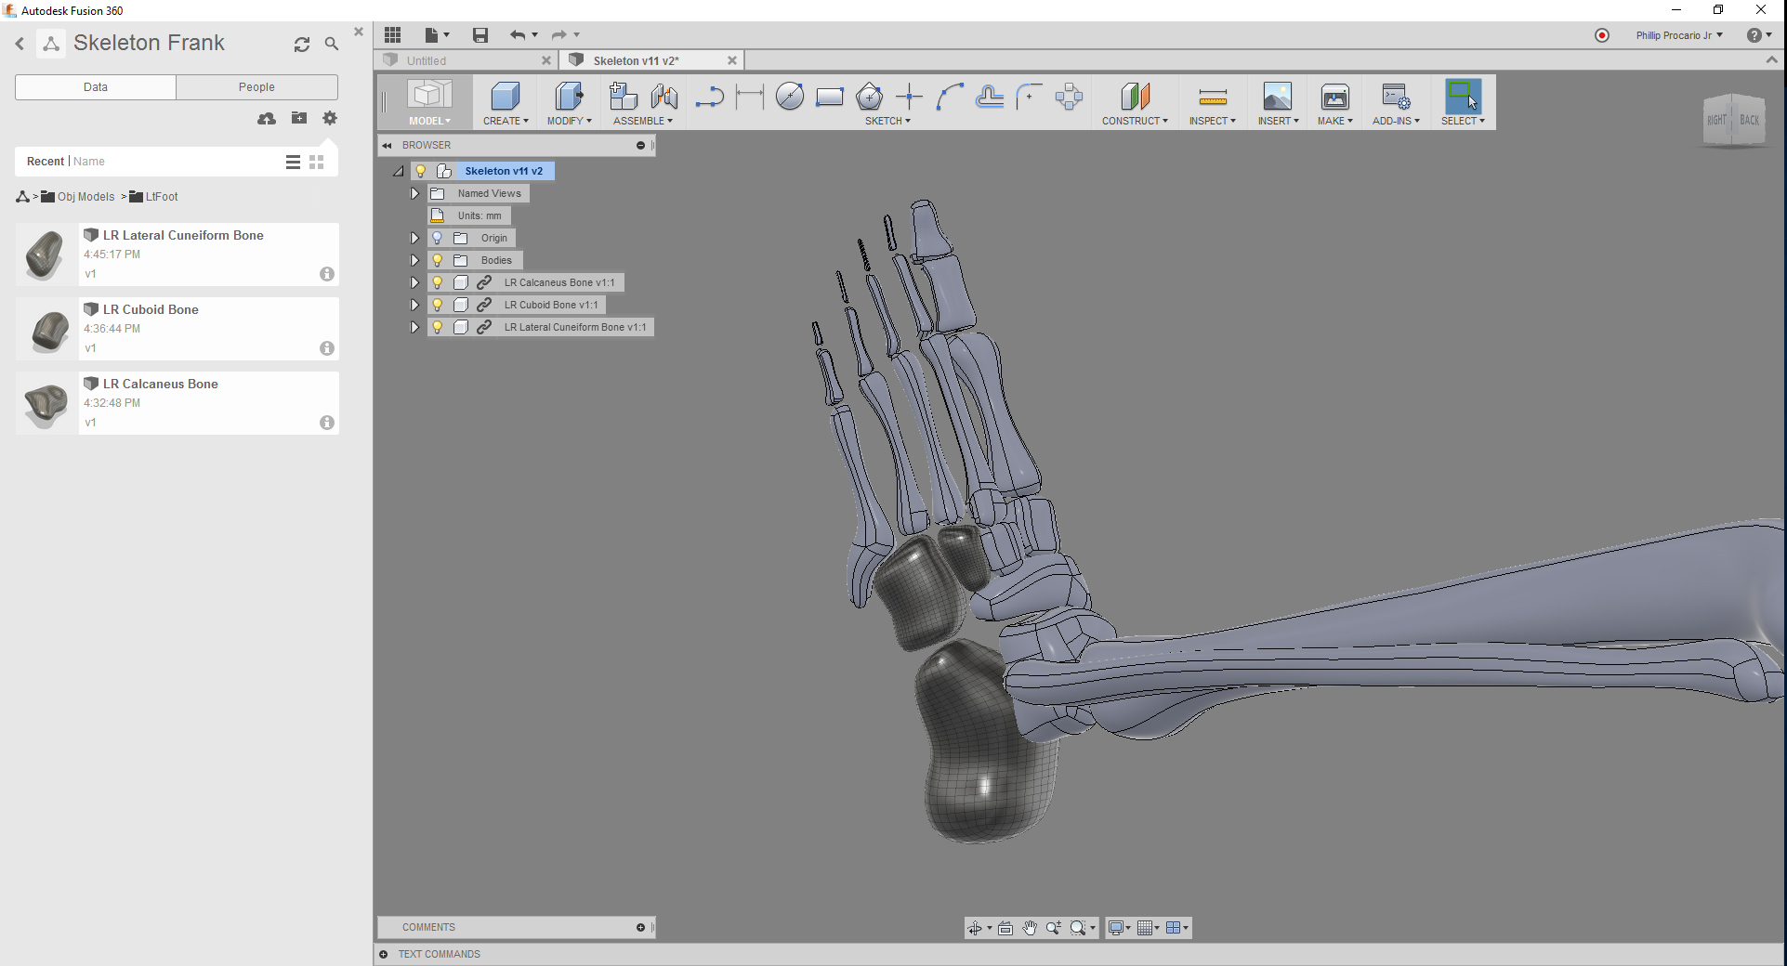The image size is (1787, 966).
Task: Click the Assemble joint icon
Action: [664, 97]
